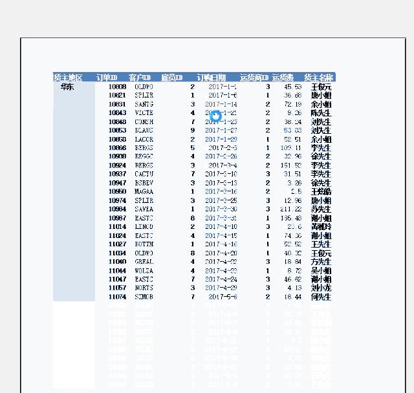This screenshot has width=414, height=393.
Task: Click the 货主地区 column header
Action: pyautogui.click(x=68, y=78)
